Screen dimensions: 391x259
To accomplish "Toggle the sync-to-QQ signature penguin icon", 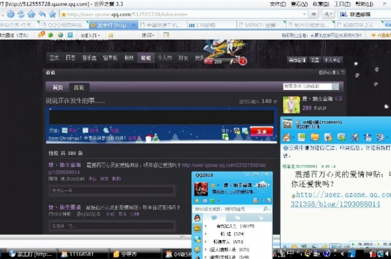I will tap(237, 131).
